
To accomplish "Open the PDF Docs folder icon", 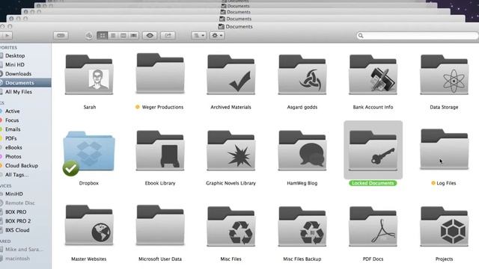I will (x=373, y=226).
